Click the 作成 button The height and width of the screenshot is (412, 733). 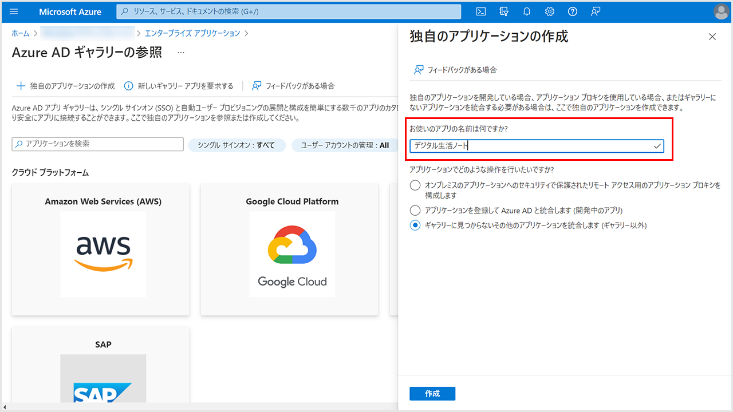(x=432, y=394)
